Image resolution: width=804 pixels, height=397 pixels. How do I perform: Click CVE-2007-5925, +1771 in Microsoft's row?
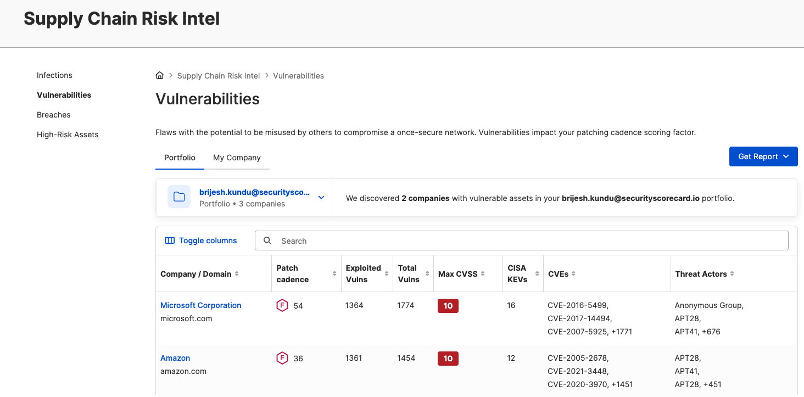[x=590, y=332]
